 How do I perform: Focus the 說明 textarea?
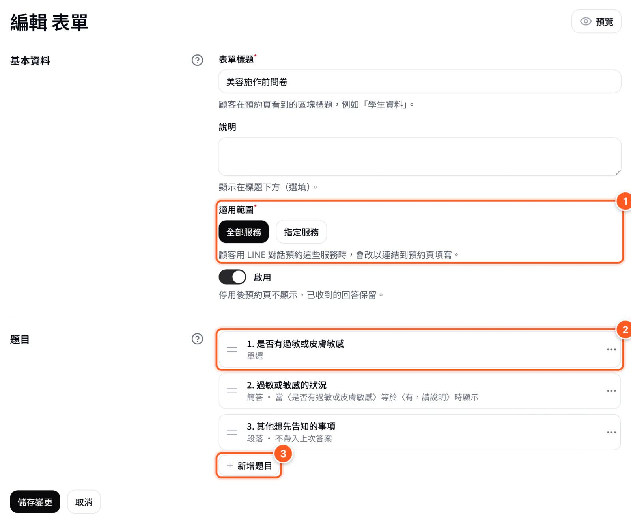click(420, 156)
